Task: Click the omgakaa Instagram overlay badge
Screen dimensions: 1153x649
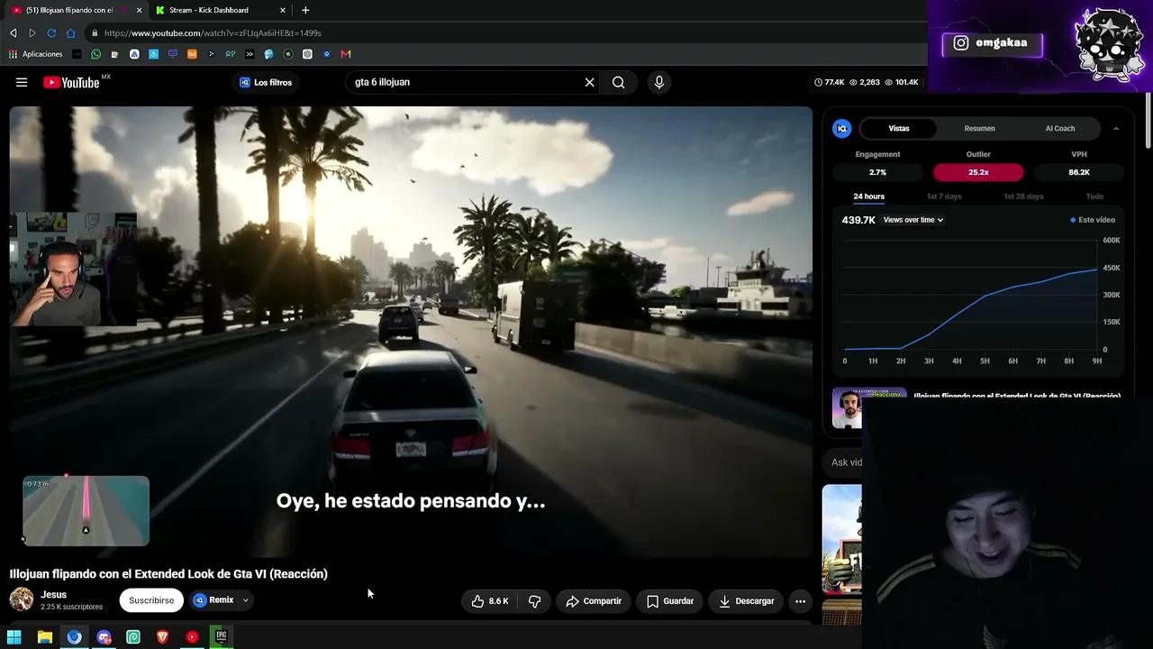Action: [992, 43]
